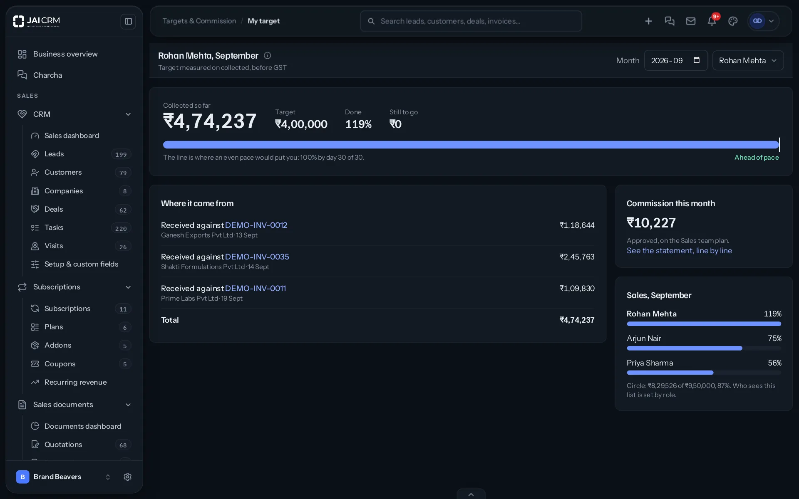Open notifications bell with 9+ badge
The width and height of the screenshot is (799, 499).
(712, 21)
